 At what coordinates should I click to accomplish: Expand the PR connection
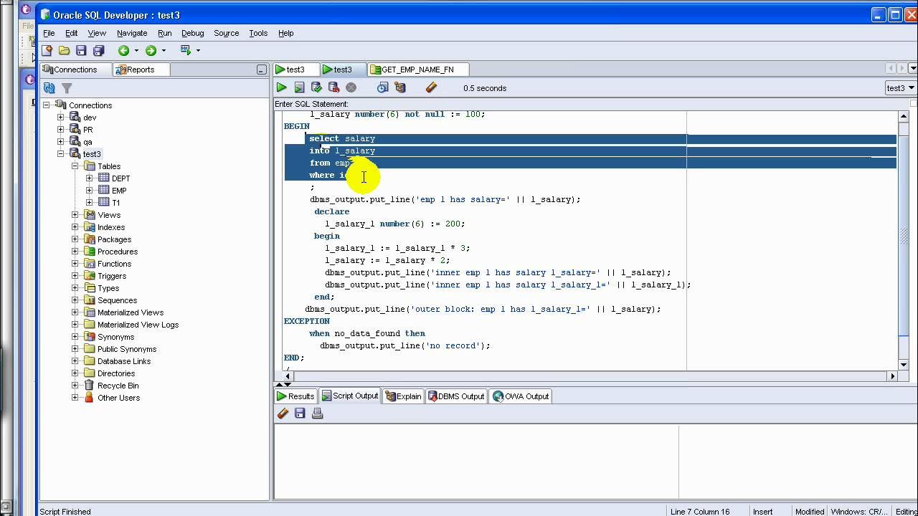coord(61,130)
